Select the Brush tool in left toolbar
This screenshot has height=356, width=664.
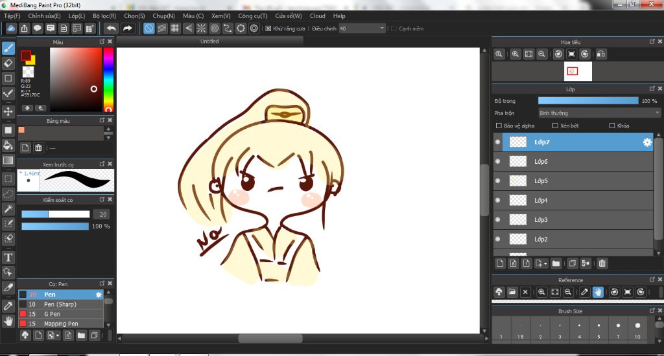pos(8,48)
